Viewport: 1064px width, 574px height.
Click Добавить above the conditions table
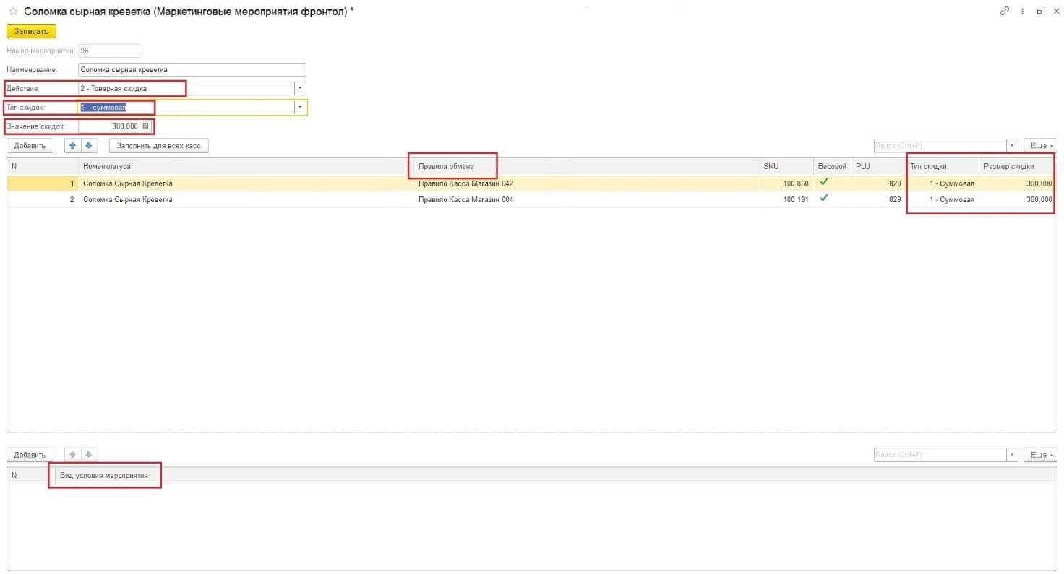pos(30,455)
